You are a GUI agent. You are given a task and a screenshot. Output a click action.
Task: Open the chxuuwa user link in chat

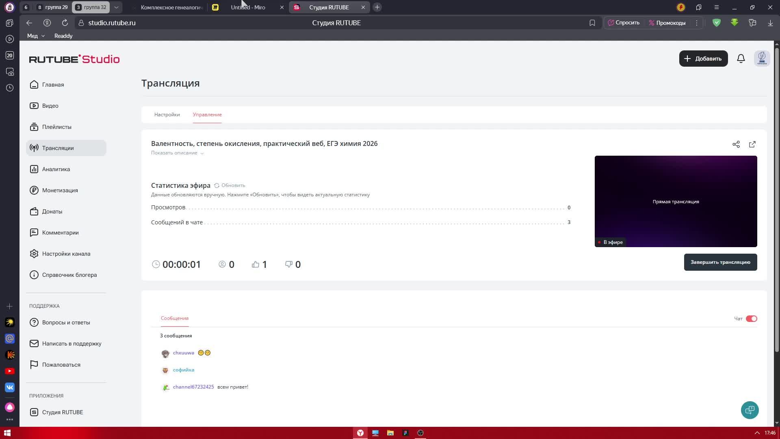tap(183, 353)
